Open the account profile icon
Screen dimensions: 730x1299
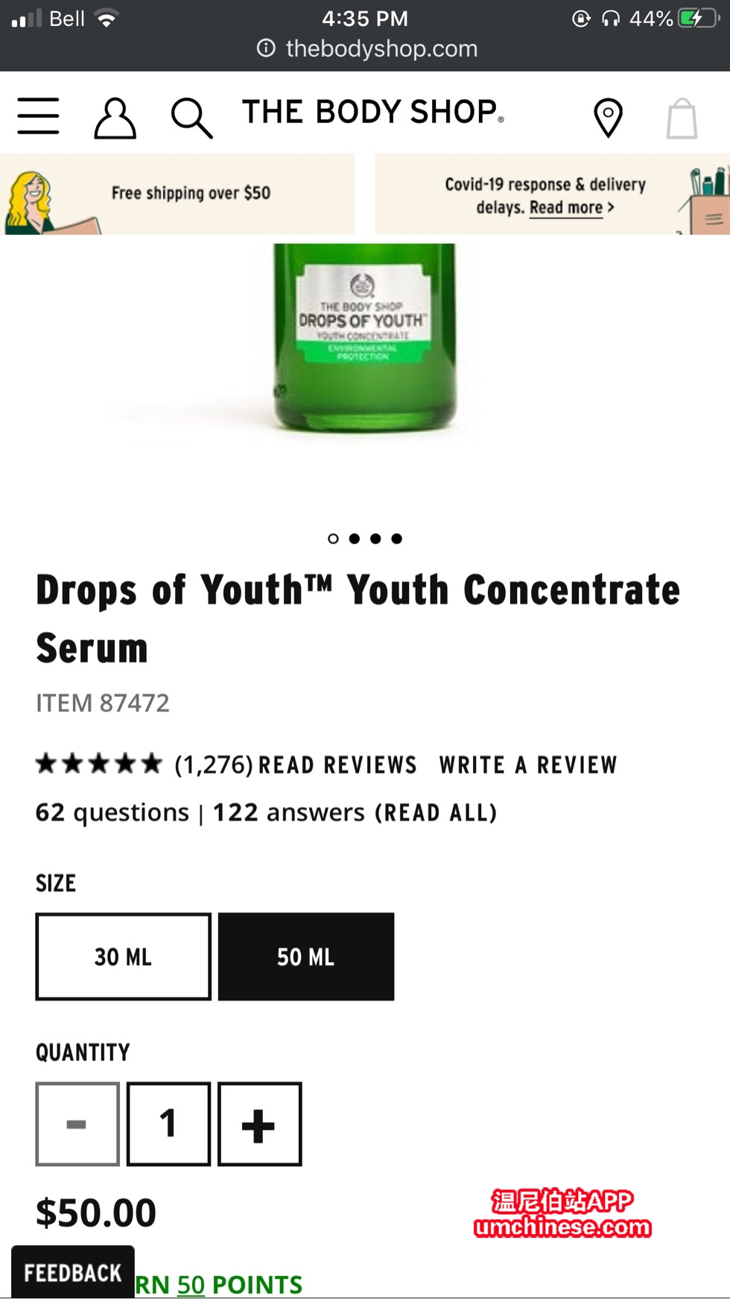click(x=115, y=118)
